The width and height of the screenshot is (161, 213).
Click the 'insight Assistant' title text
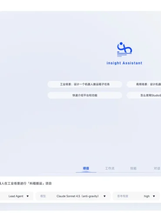tap(124, 63)
